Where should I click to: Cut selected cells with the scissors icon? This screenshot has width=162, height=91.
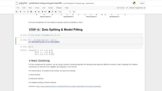pos(24,12)
